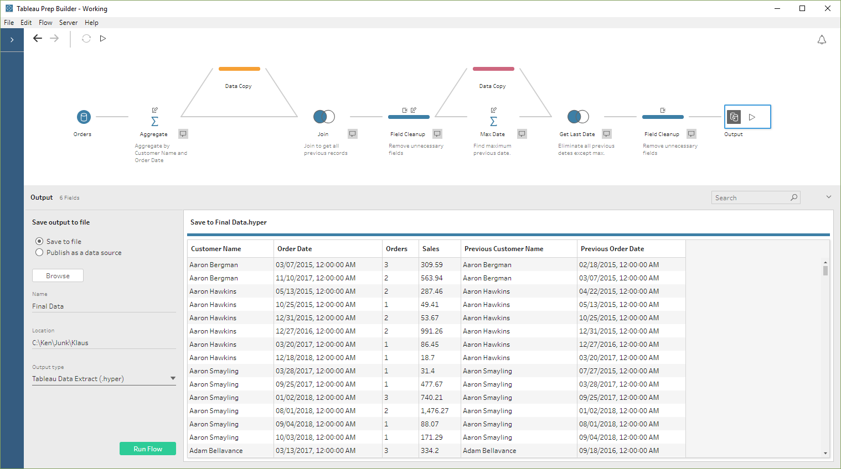
Task: Click the scrollbar up arrow in preview
Action: click(x=825, y=262)
